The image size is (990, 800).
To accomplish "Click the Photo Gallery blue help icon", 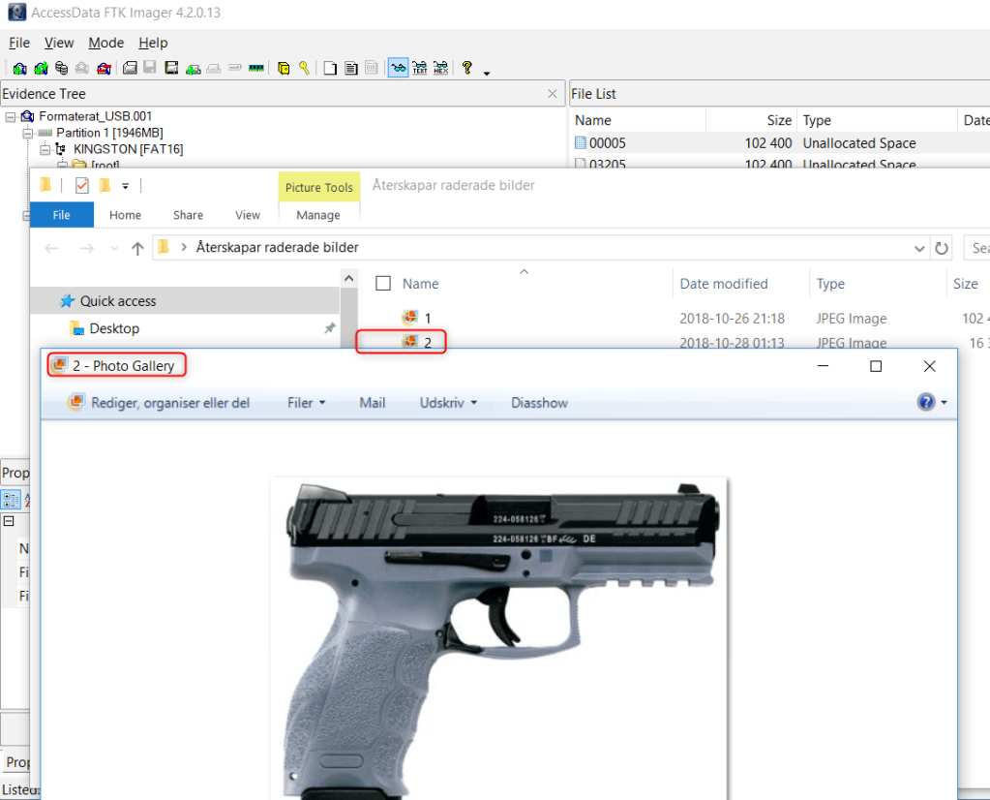I will 926,402.
